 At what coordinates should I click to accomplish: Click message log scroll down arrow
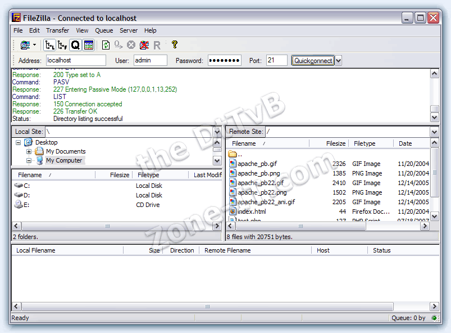(x=434, y=117)
